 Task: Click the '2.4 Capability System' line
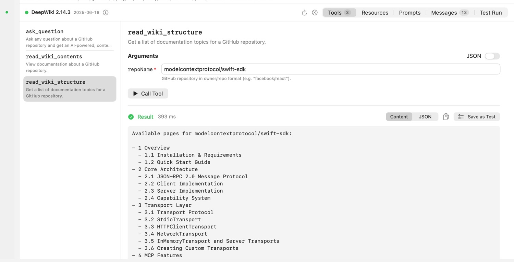tap(174, 198)
